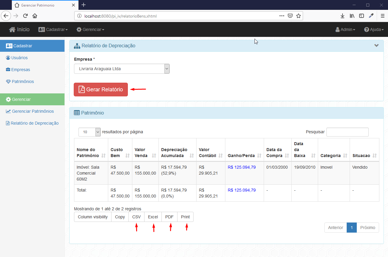The width and height of the screenshot is (388, 257).
Task: Sort table by Custo Bem column
Action: point(120,150)
